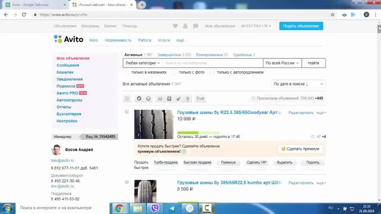The width and height of the screenshot is (381, 214).
Task: Click the raise arrow icon in bulk toolbar
Action: click(188, 99)
